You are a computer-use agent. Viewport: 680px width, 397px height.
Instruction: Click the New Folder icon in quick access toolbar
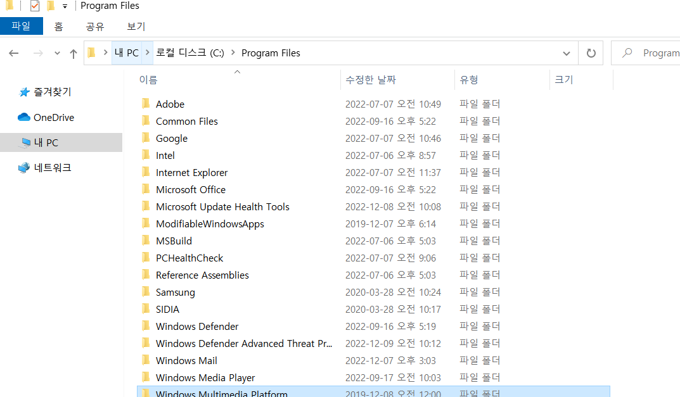tap(51, 6)
